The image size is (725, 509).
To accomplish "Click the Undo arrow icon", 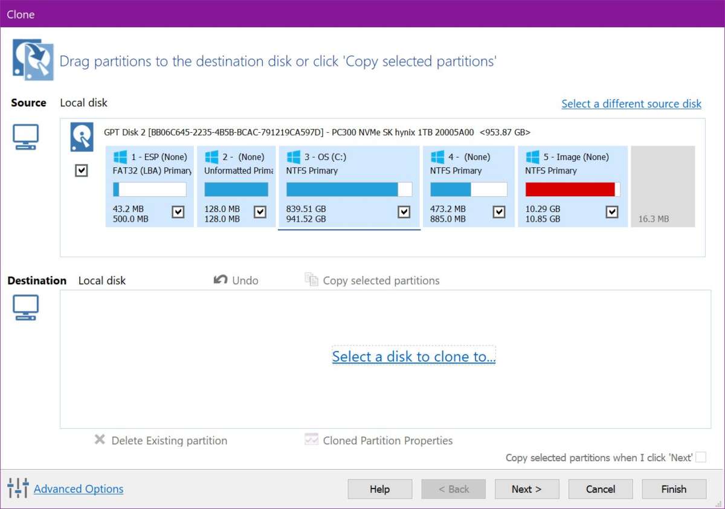I will (x=221, y=280).
